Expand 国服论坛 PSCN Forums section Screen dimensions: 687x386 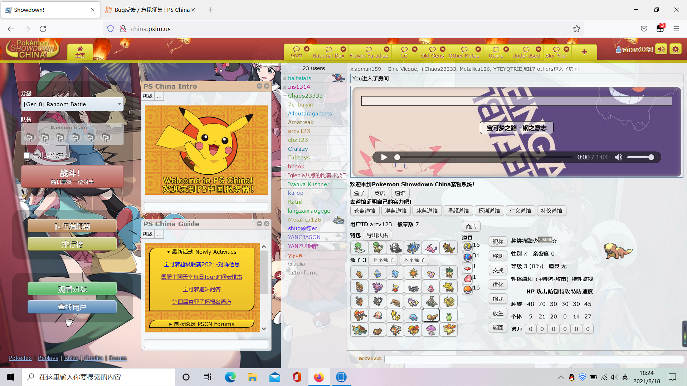[x=202, y=324]
